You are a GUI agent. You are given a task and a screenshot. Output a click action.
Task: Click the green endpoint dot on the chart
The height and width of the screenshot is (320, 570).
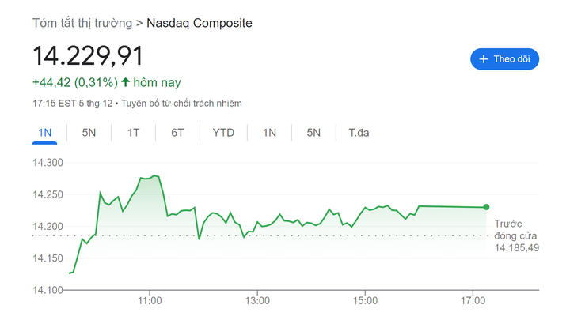(x=486, y=207)
